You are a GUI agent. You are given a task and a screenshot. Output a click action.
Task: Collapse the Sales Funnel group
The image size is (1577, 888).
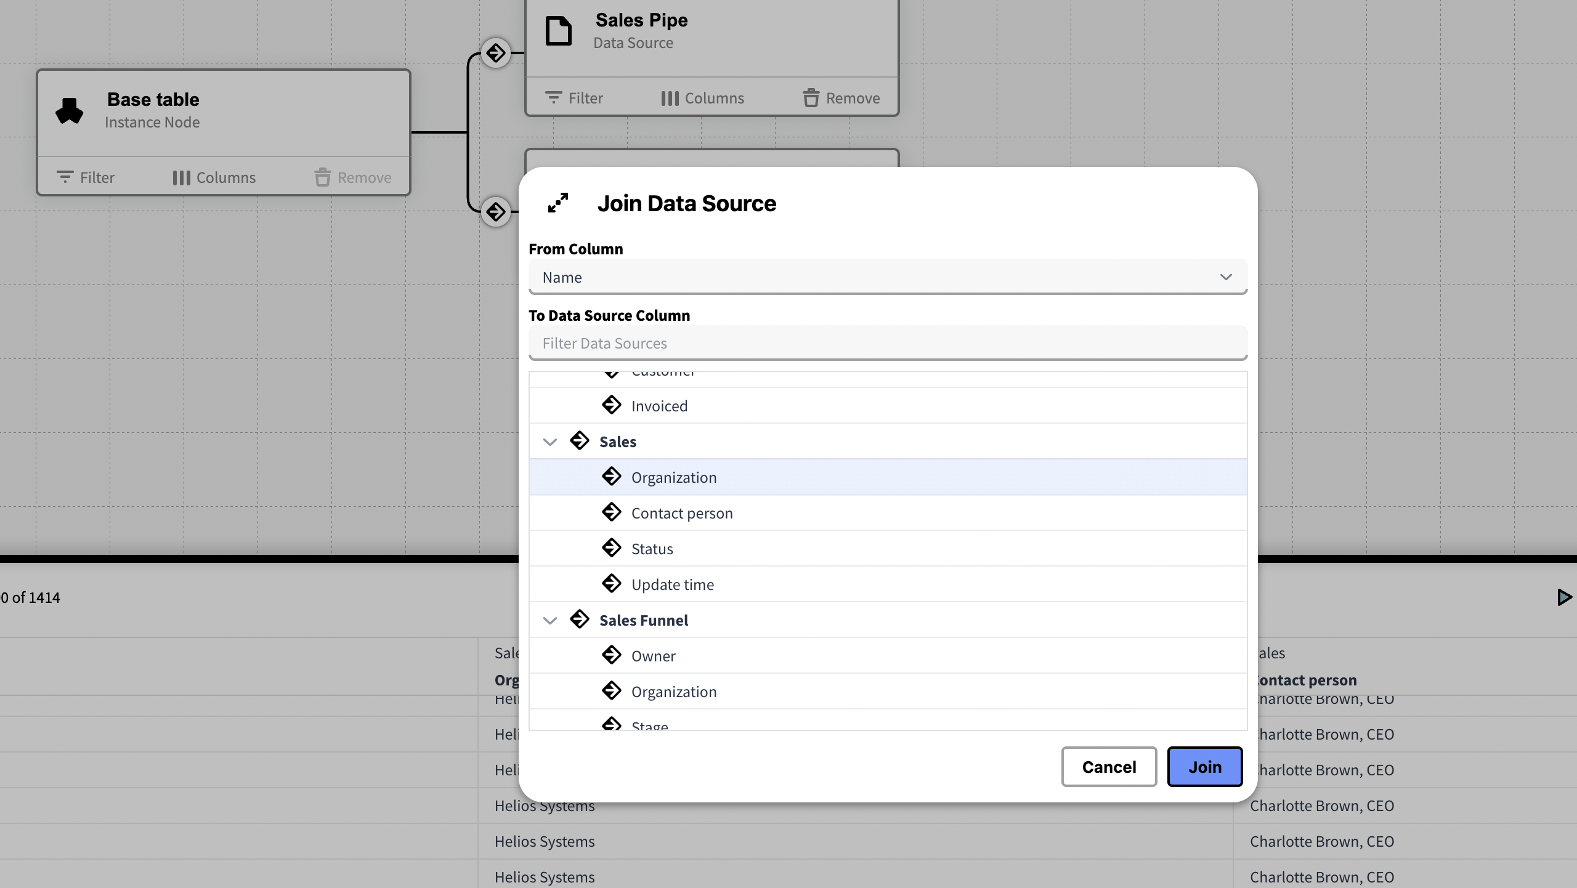point(549,620)
